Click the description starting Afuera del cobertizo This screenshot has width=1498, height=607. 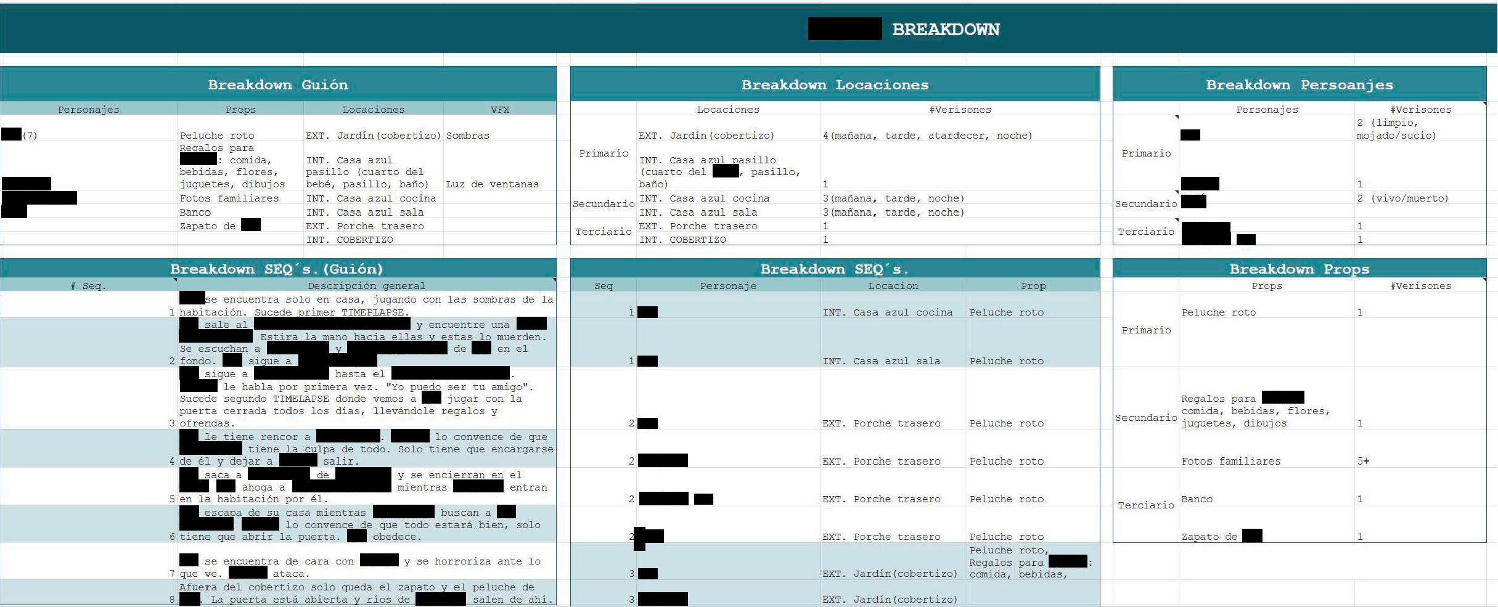[x=366, y=593]
